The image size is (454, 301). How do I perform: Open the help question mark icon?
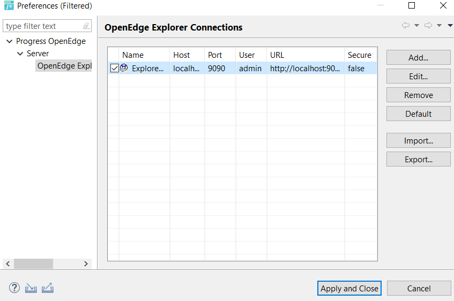(x=14, y=288)
